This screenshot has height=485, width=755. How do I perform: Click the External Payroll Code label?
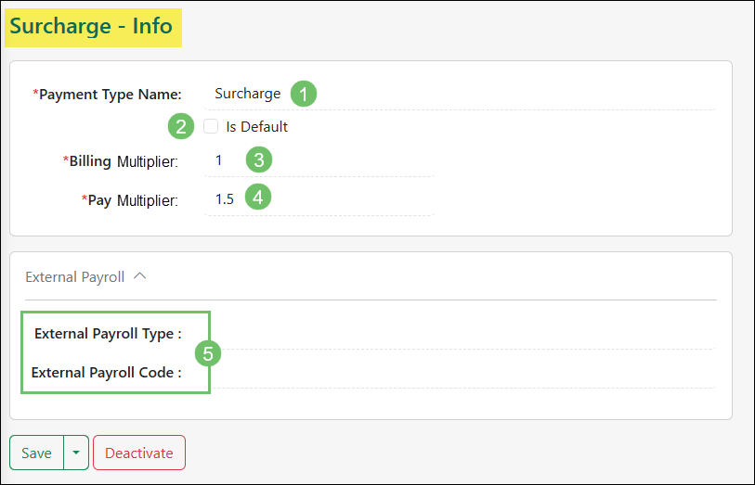(x=107, y=373)
